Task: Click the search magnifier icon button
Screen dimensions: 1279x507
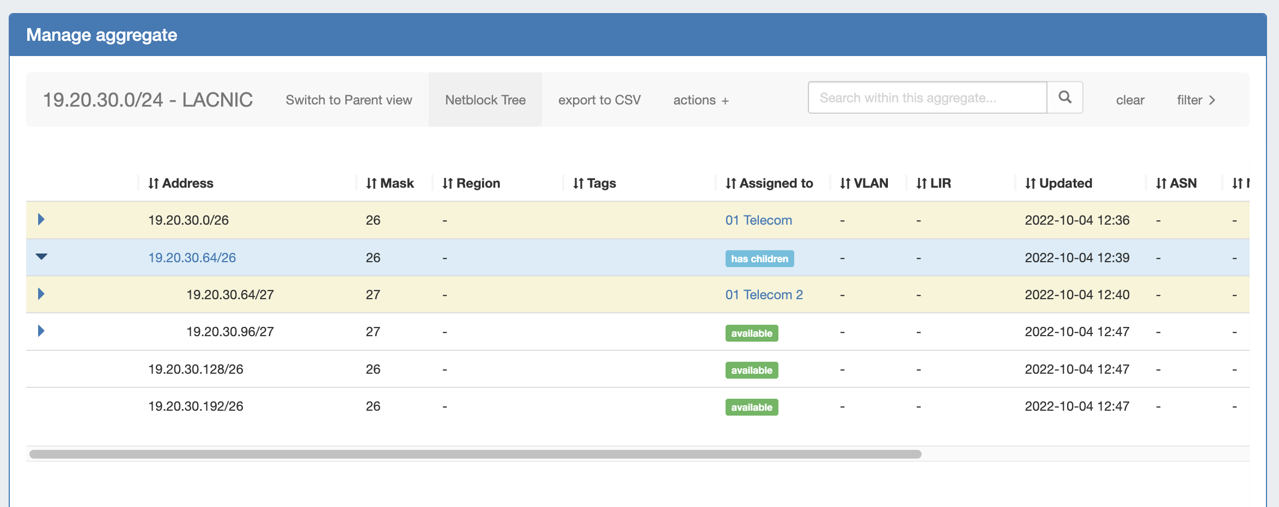Action: 1064,98
